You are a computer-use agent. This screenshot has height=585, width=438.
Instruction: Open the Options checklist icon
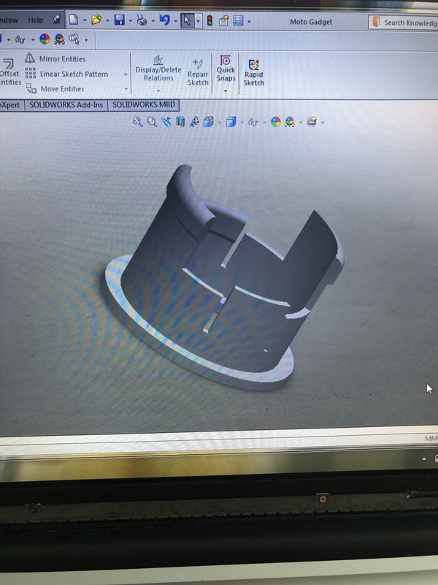click(238, 21)
